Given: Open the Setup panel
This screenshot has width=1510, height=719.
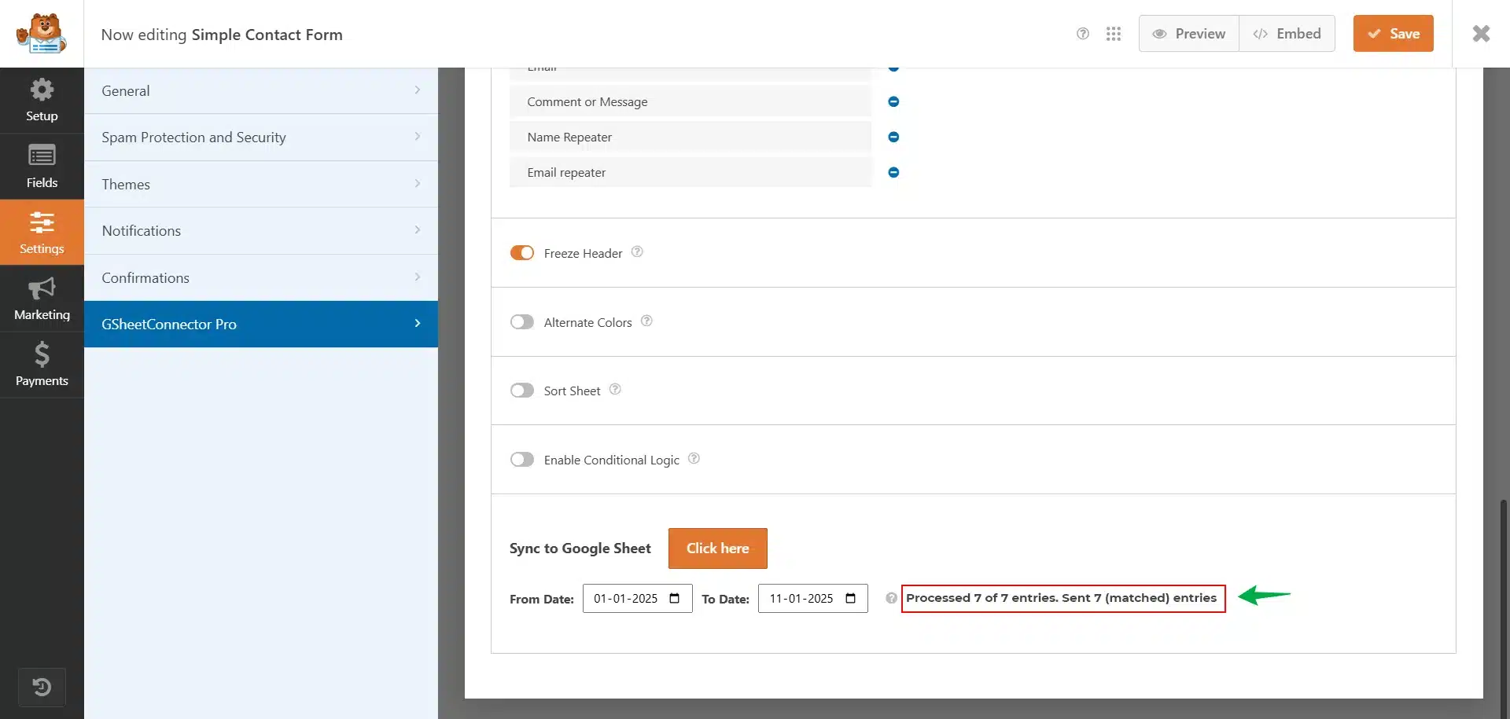Looking at the screenshot, I should click(x=42, y=100).
